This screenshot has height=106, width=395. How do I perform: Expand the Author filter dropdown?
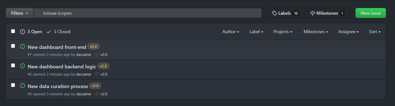pos(231,32)
